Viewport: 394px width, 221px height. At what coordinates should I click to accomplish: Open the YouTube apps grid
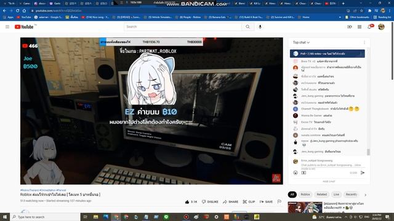(360, 26)
